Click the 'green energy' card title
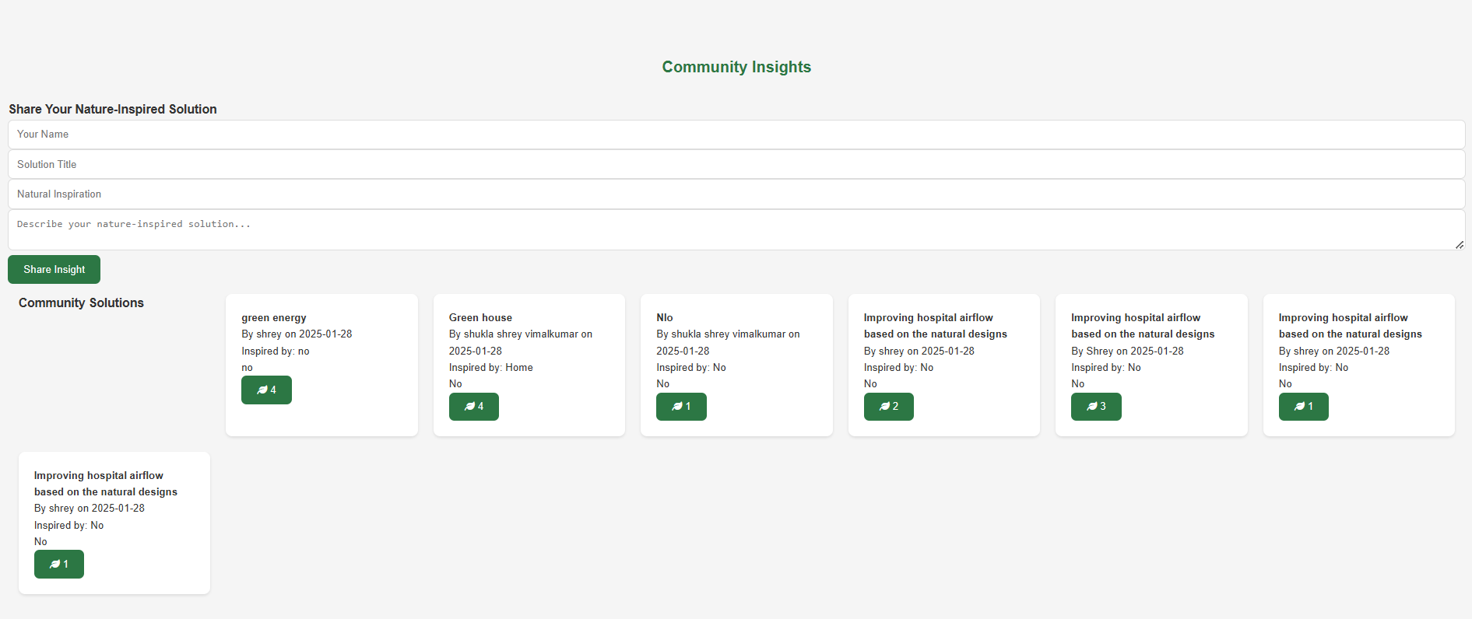This screenshot has height=619, width=1472. tap(274, 318)
